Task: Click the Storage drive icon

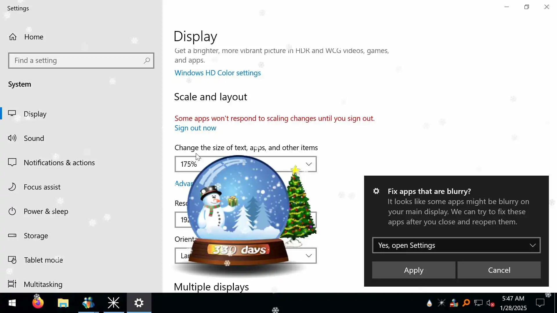Action: coord(12,236)
